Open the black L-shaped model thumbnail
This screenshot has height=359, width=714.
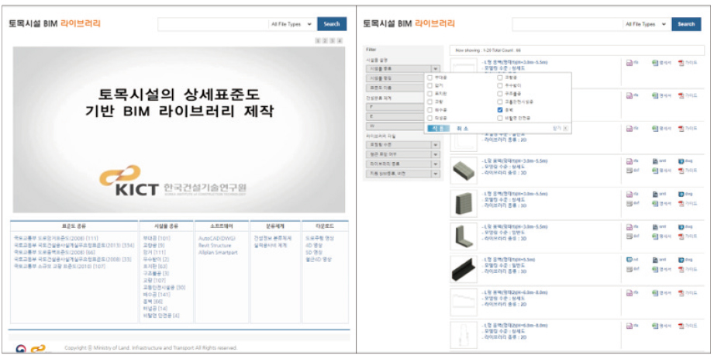click(464, 270)
